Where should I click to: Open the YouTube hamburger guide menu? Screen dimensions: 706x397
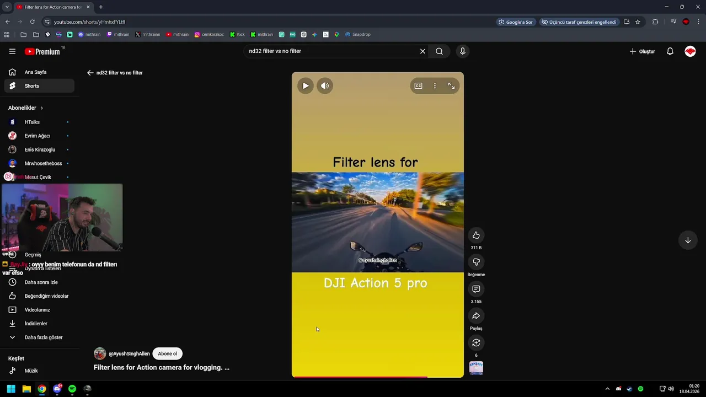click(x=12, y=51)
